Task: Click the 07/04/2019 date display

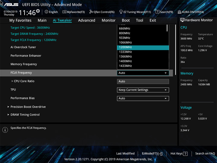Action: [10, 12]
